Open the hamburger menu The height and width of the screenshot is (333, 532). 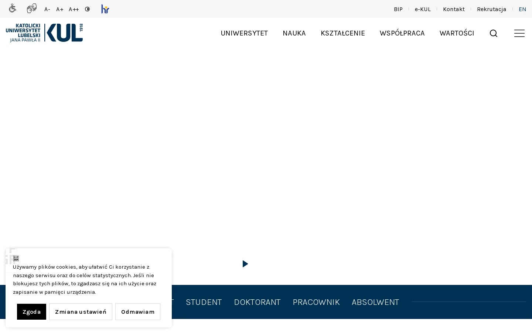click(519, 33)
